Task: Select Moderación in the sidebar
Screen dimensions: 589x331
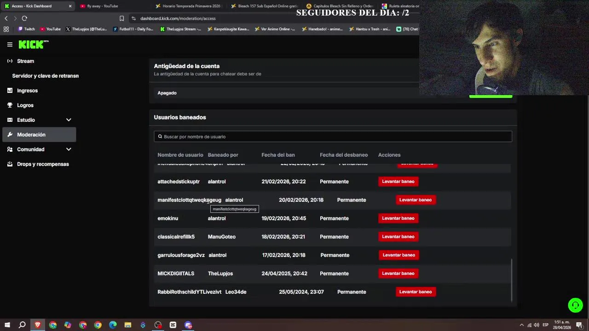Action: (x=39, y=135)
